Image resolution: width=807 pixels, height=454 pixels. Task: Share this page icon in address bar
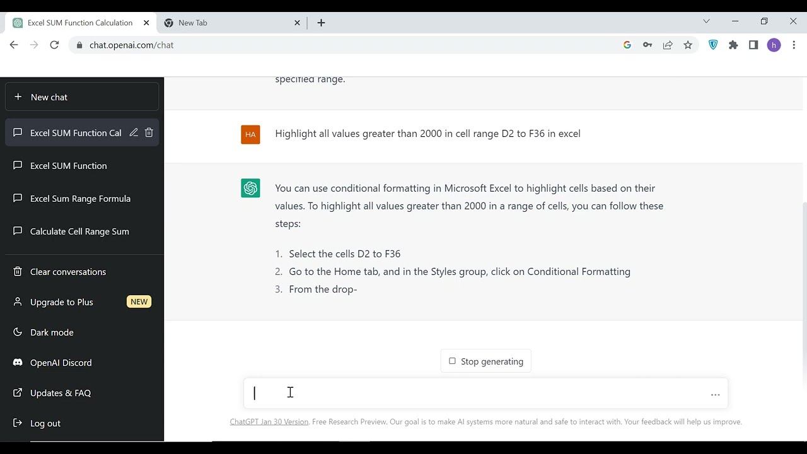tap(668, 45)
